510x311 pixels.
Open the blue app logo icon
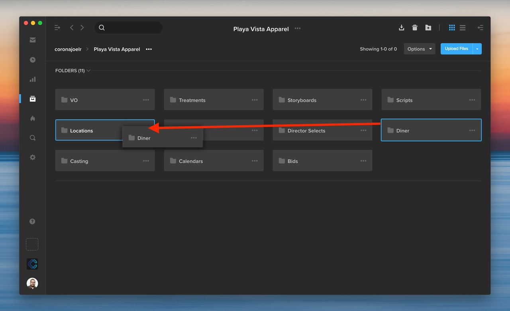point(32,264)
